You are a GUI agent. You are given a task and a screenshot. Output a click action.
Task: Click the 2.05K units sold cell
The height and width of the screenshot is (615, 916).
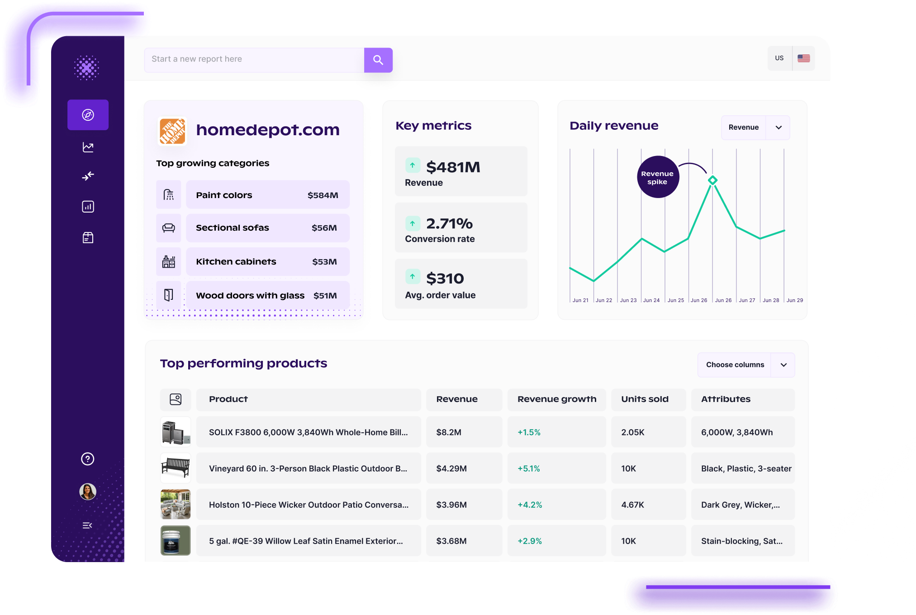[x=649, y=432]
